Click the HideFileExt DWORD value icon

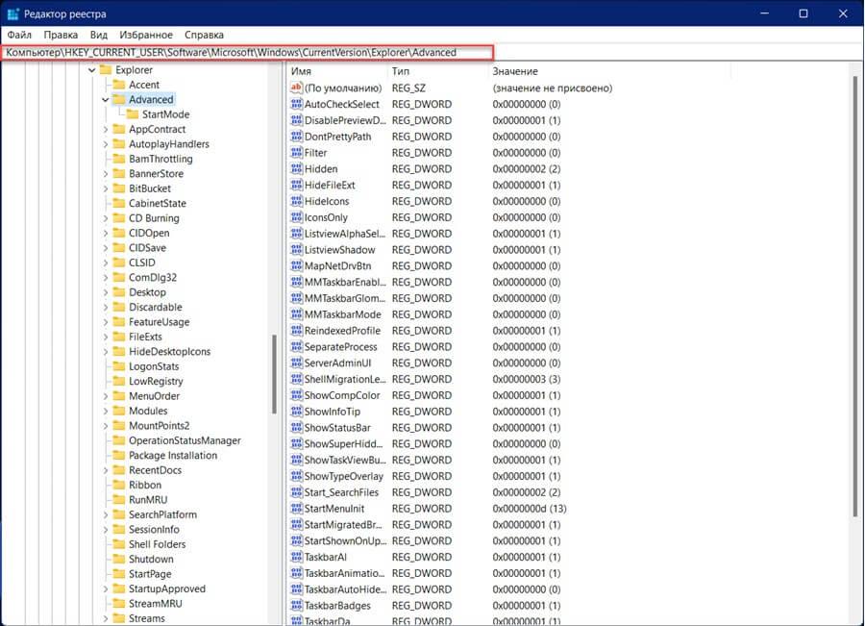click(x=296, y=185)
